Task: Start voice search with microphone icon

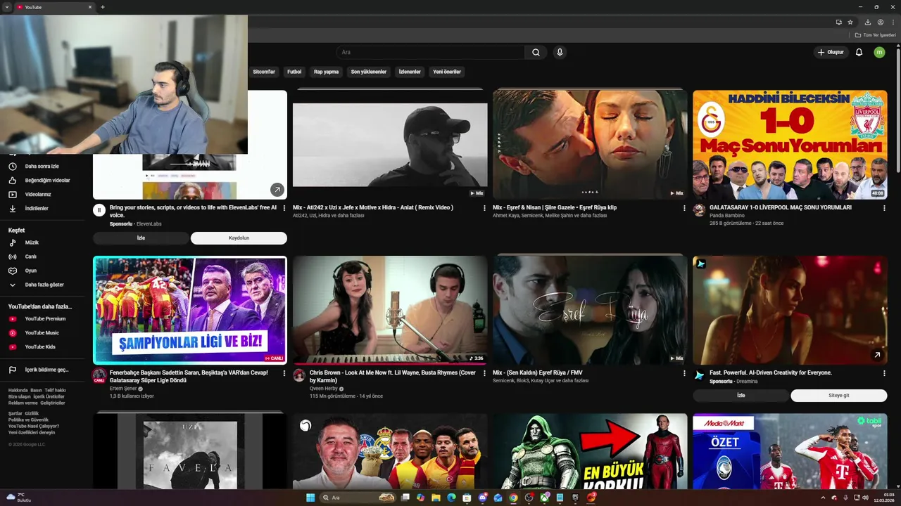Action: pyautogui.click(x=560, y=52)
